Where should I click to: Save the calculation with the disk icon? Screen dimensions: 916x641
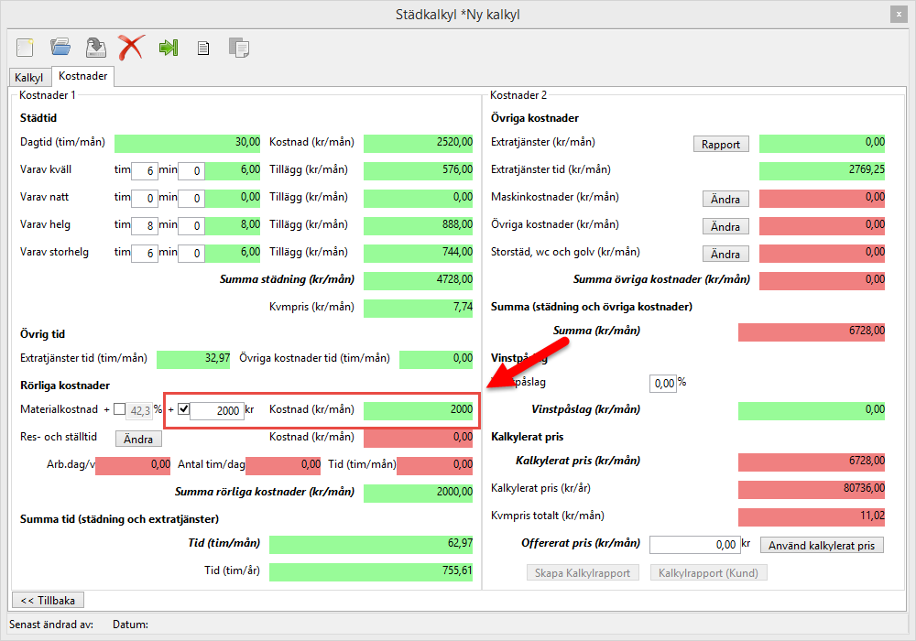(x=95, y=48)
